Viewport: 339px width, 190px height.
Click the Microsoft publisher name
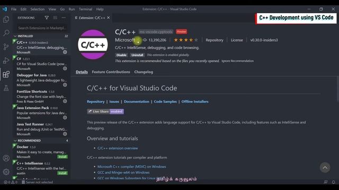[x=125, y=40]
